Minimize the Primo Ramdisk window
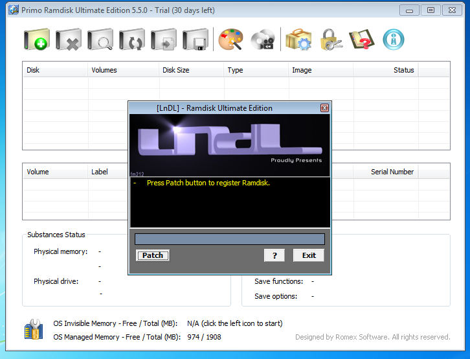 tap(409, 10)
